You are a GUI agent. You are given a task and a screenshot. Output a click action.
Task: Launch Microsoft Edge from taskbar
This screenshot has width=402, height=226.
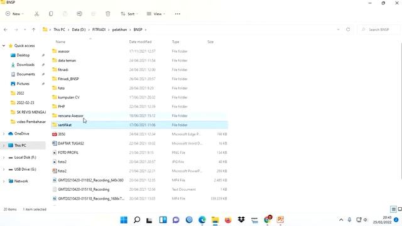click(202, 220)
